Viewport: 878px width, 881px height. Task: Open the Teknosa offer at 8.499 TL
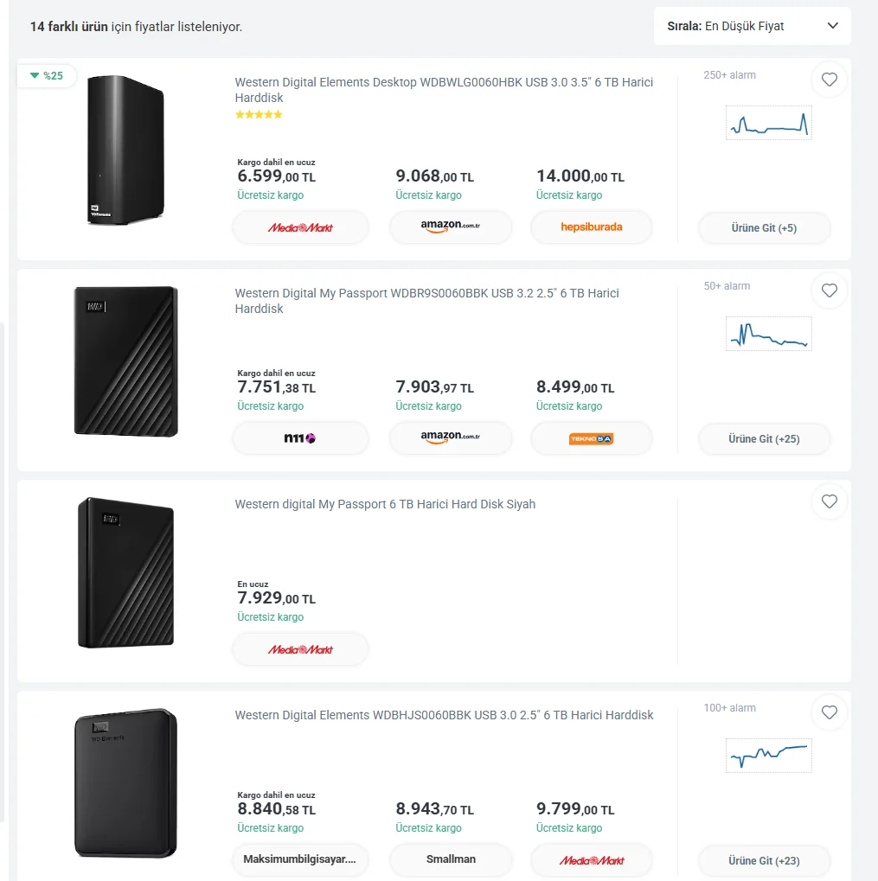click(592, 438)
